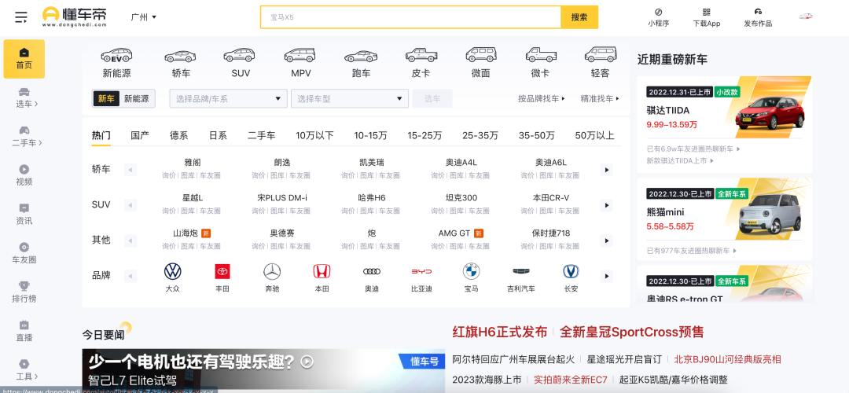Expand the 选择品牌/车系 dropdown
The width and height of the screenshot is (849, 393).
click(228, 99)
